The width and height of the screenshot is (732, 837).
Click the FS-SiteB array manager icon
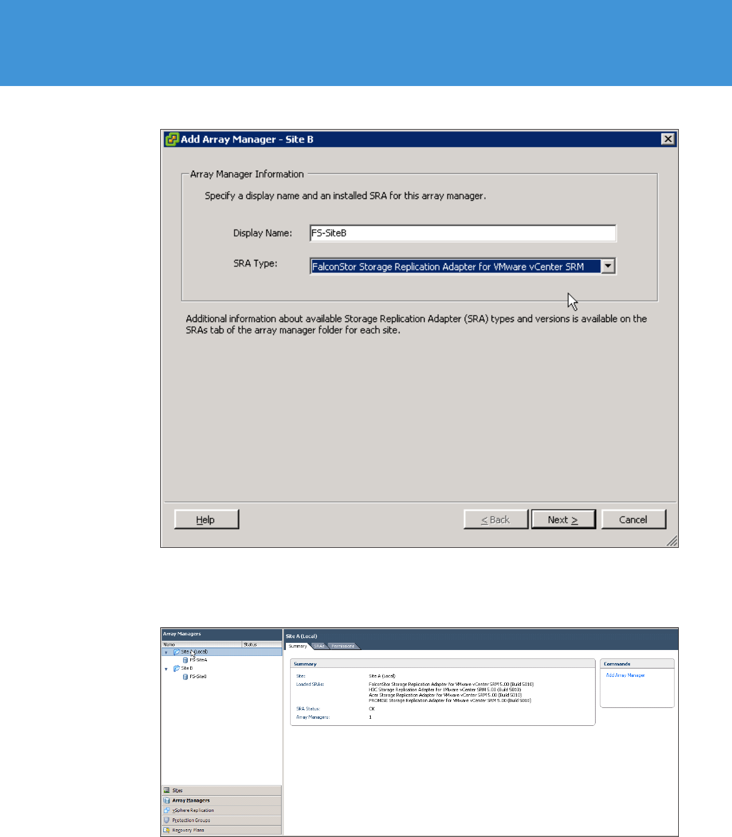pyautogui.click(x=185, y=677)
